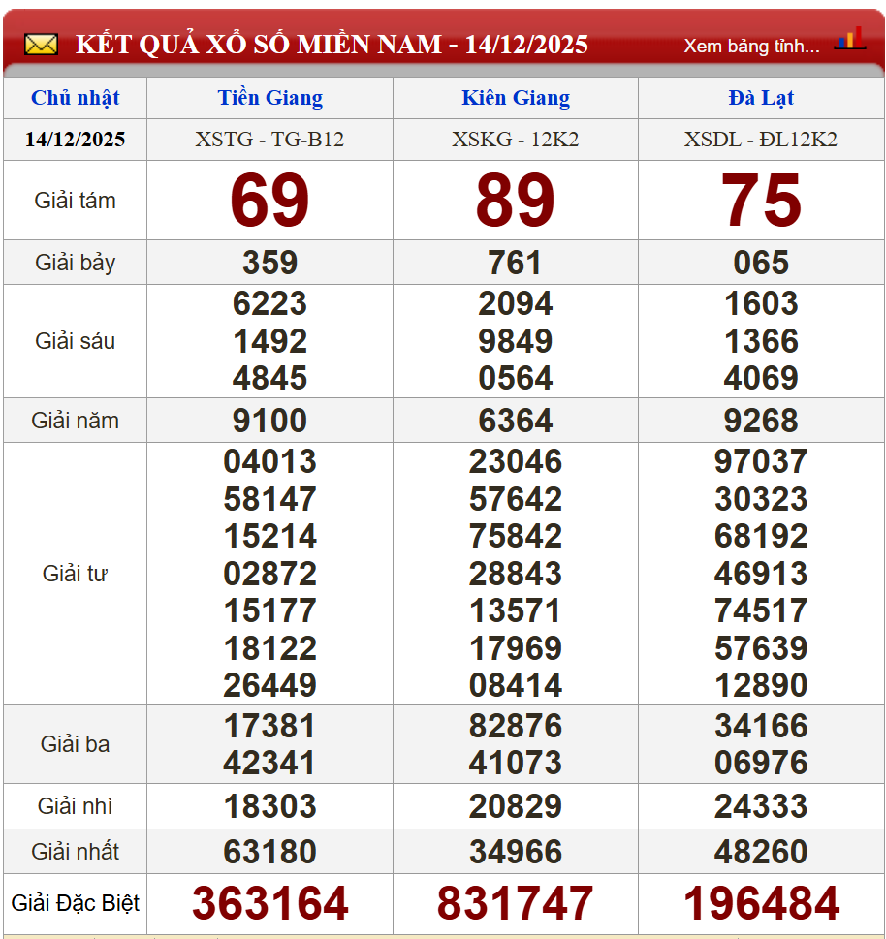Screen dimensions: 886x939
Task: Click Kiên Giang first prize number 34966
Action: coord(515,853)
